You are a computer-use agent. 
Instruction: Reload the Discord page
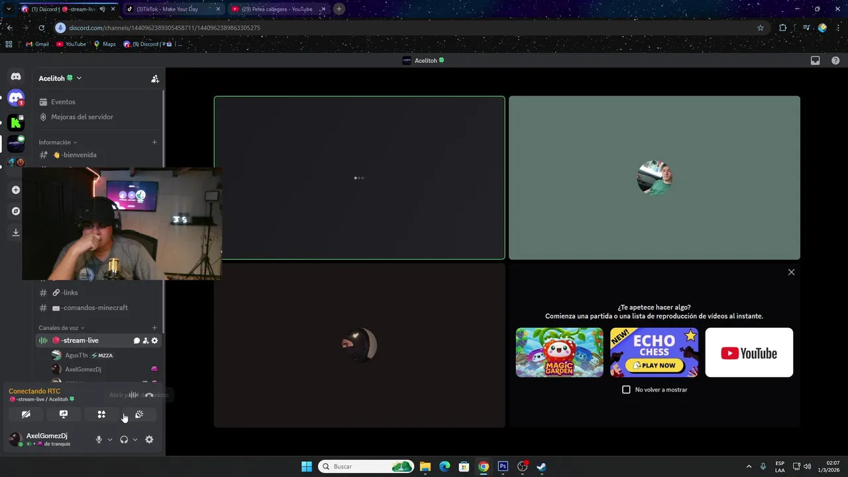click(x=41, y=28)
